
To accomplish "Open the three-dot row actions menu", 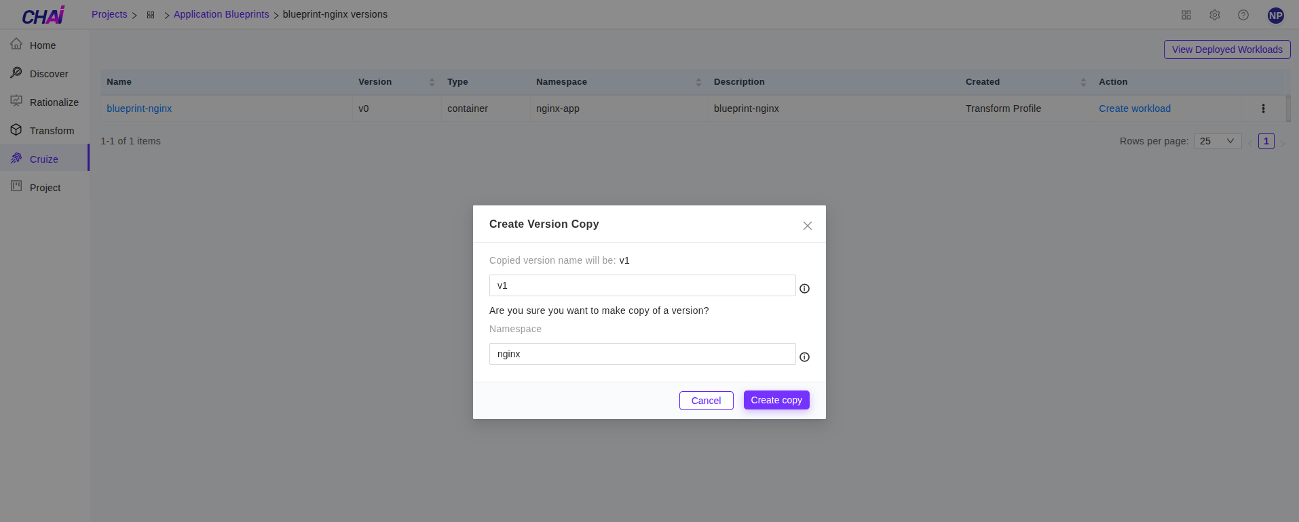I will click(x=1262, y=108).
